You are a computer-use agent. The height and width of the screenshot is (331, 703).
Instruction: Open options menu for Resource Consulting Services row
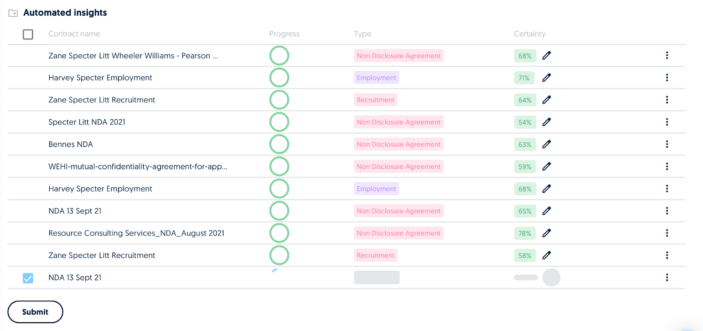[x=667, y=233]
